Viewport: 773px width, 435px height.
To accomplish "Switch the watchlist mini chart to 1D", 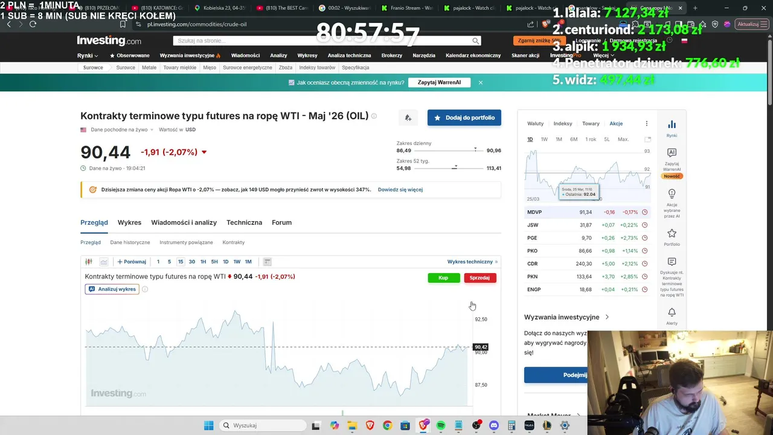I will (530, 140).
